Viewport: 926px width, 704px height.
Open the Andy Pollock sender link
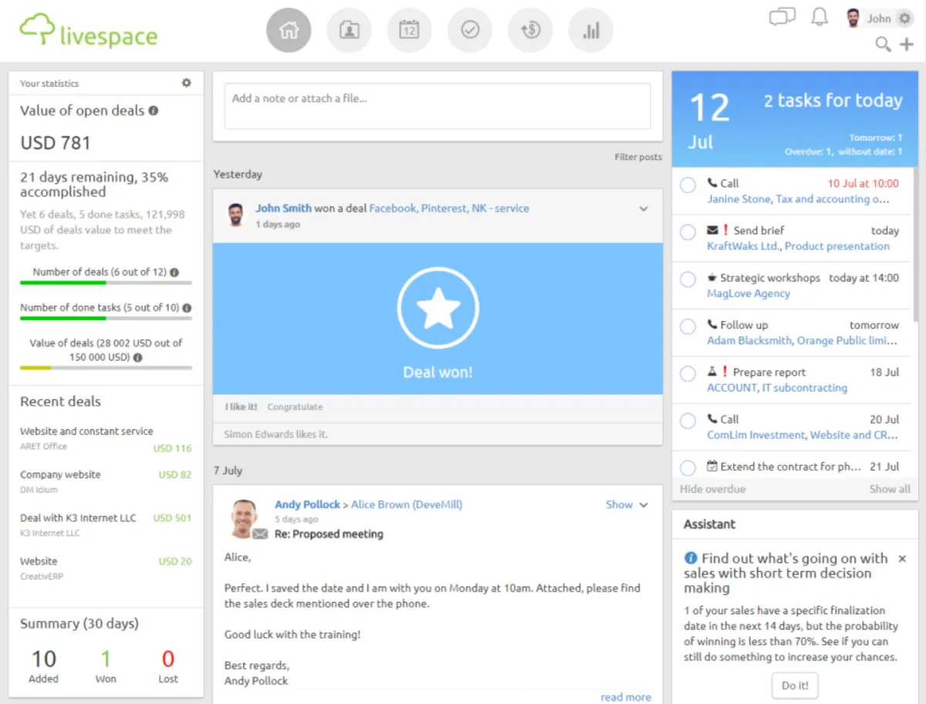(x=307, y=504)
